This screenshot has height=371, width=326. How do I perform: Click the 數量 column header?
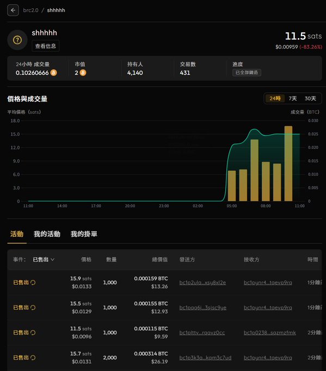click(x=111, y=260)
